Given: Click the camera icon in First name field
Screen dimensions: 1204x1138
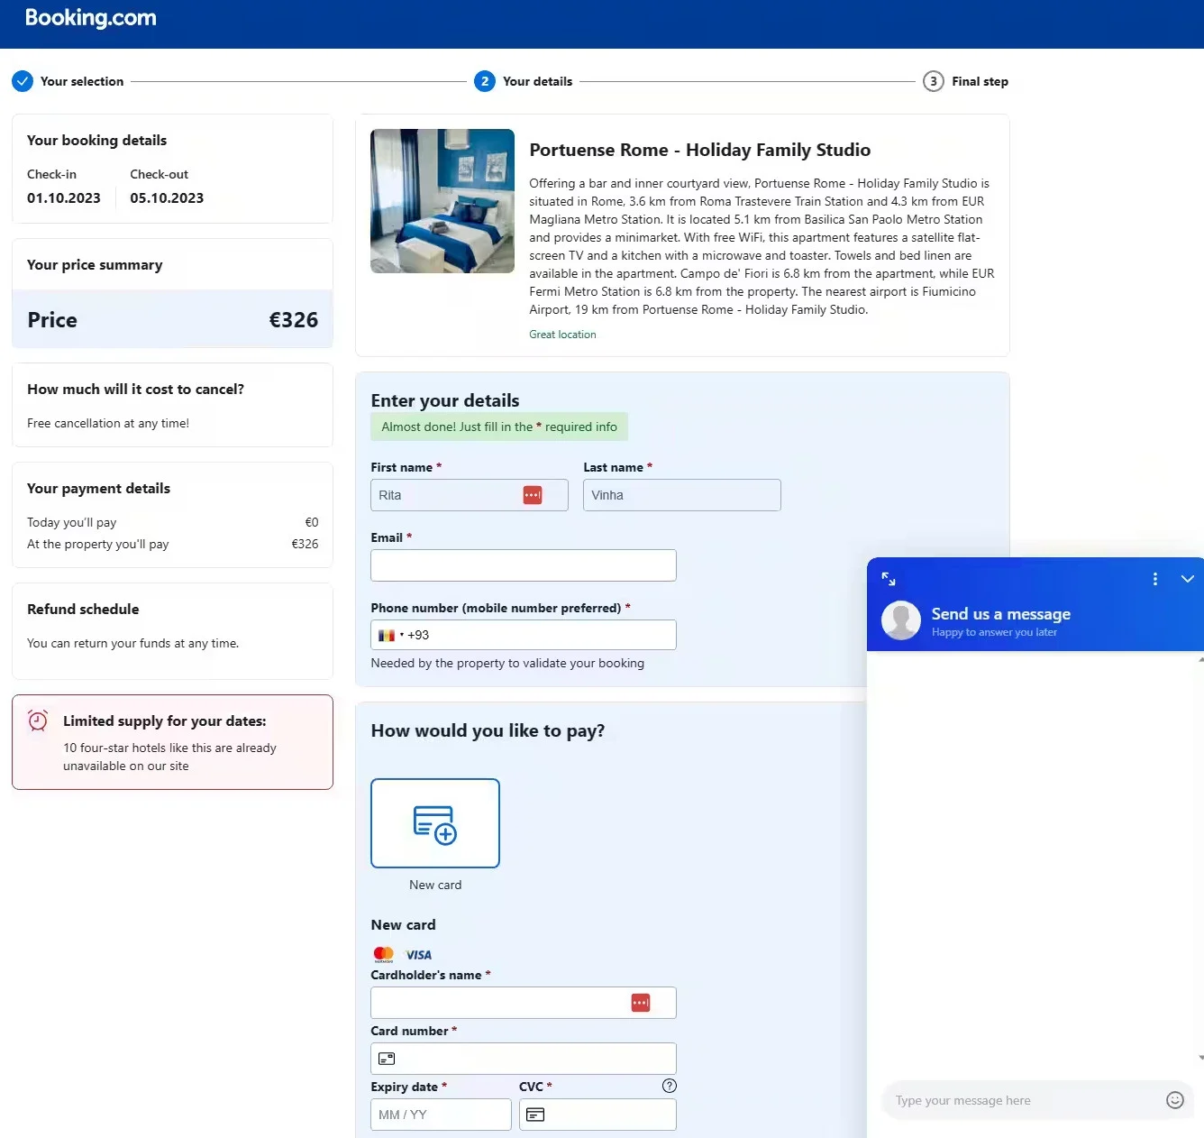Looking at the screenshot, I should point(533,494).
